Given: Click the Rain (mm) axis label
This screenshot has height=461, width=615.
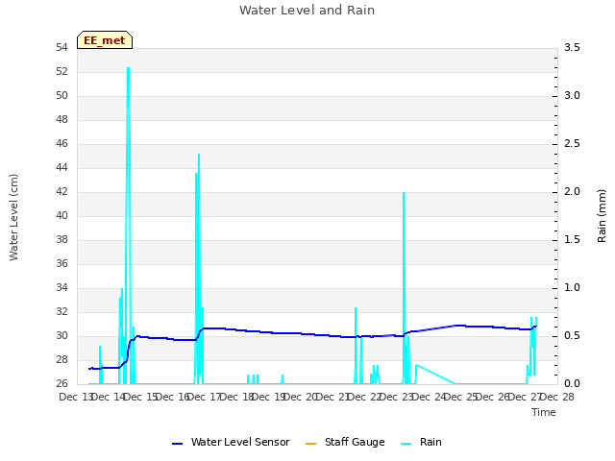Looking at the screenshot, I should (x=602, y=216).
